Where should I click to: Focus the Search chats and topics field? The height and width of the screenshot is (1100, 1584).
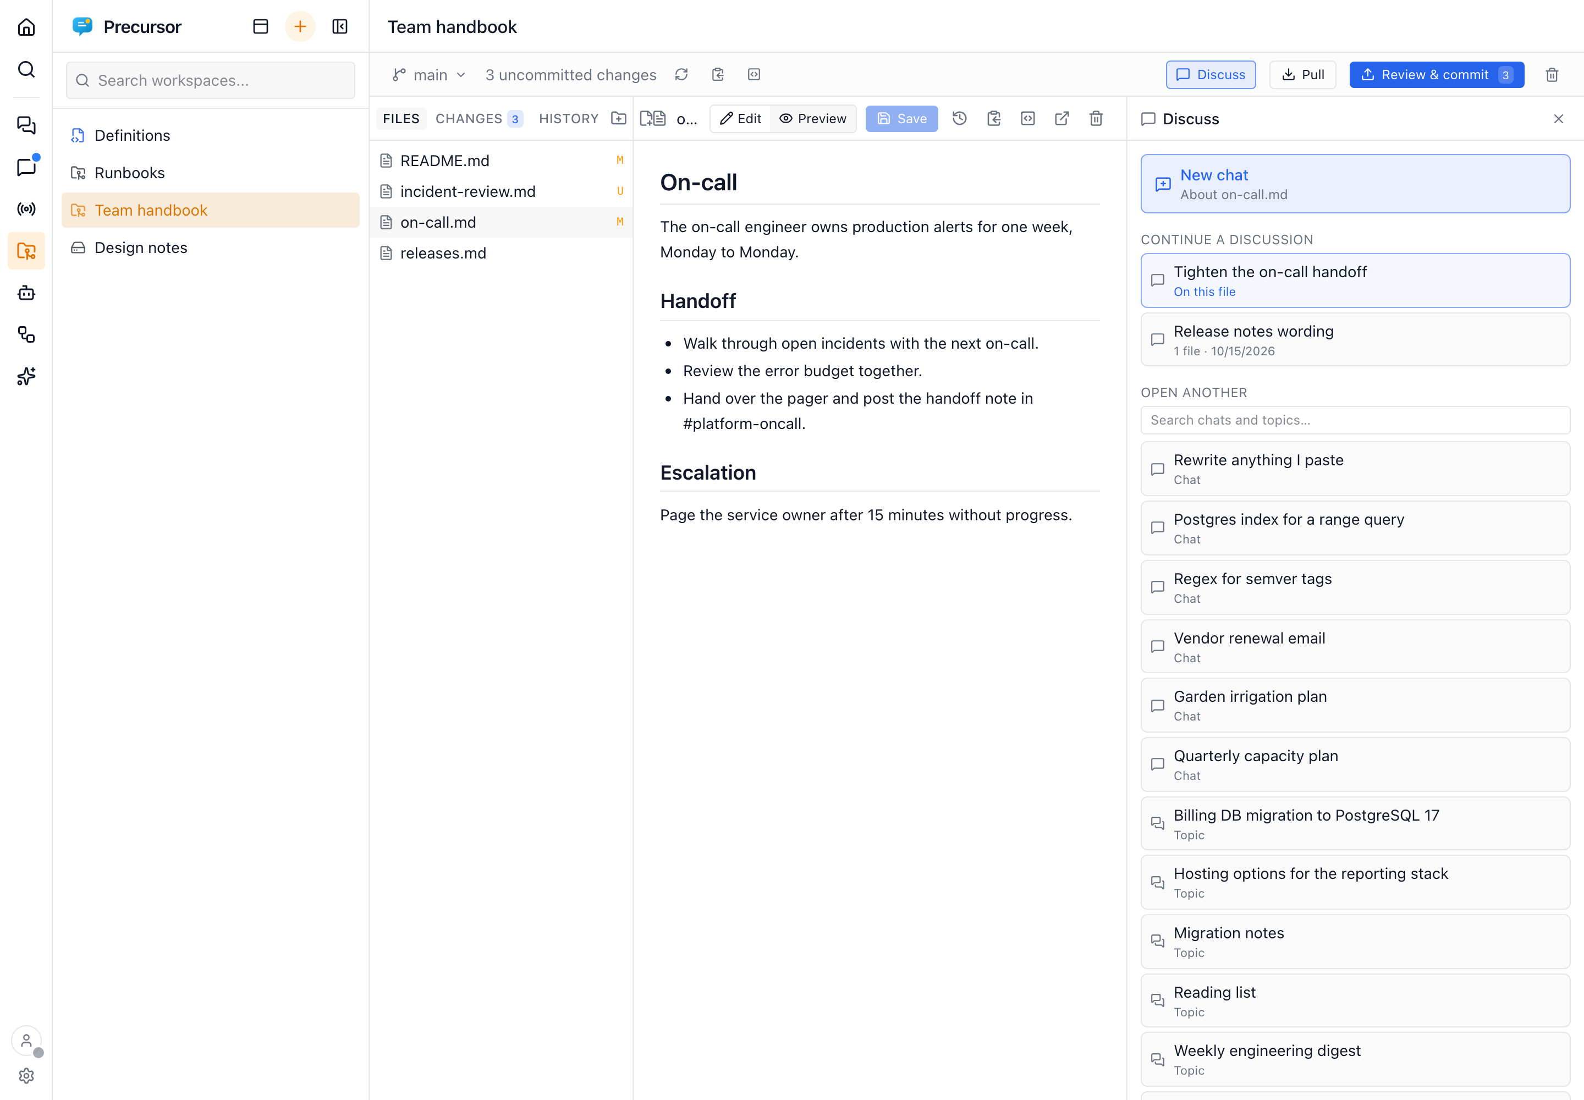1355,420
